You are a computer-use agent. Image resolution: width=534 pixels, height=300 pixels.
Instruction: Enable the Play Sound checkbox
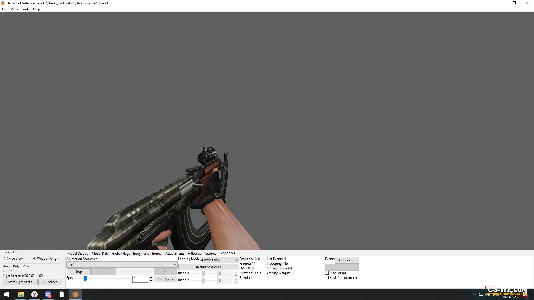tap(327, 273)
